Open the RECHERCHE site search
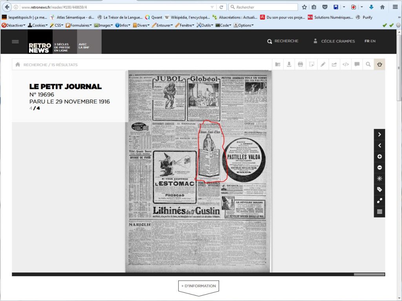 click(x=283, y=41)
